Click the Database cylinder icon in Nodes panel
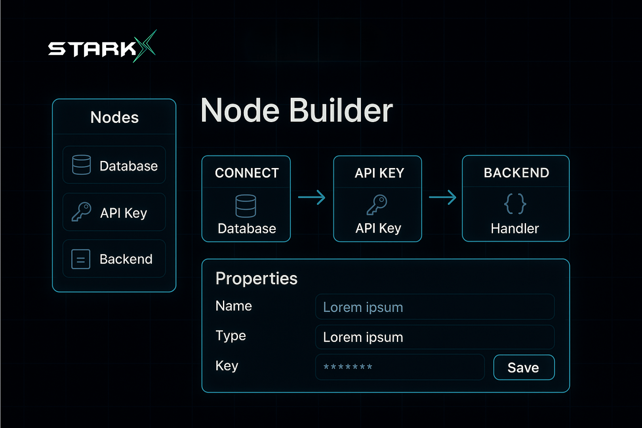The image size is (642, 428). tap(82, 165)
